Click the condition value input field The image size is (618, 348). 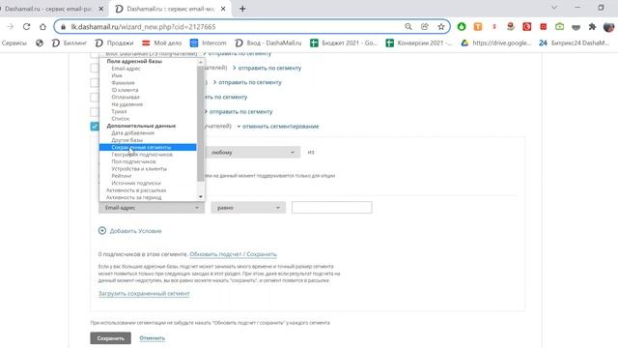(332, 208)
